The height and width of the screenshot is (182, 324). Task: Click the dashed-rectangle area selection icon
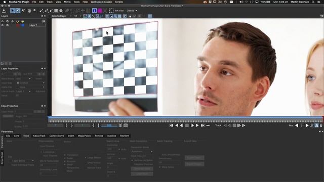111,11
